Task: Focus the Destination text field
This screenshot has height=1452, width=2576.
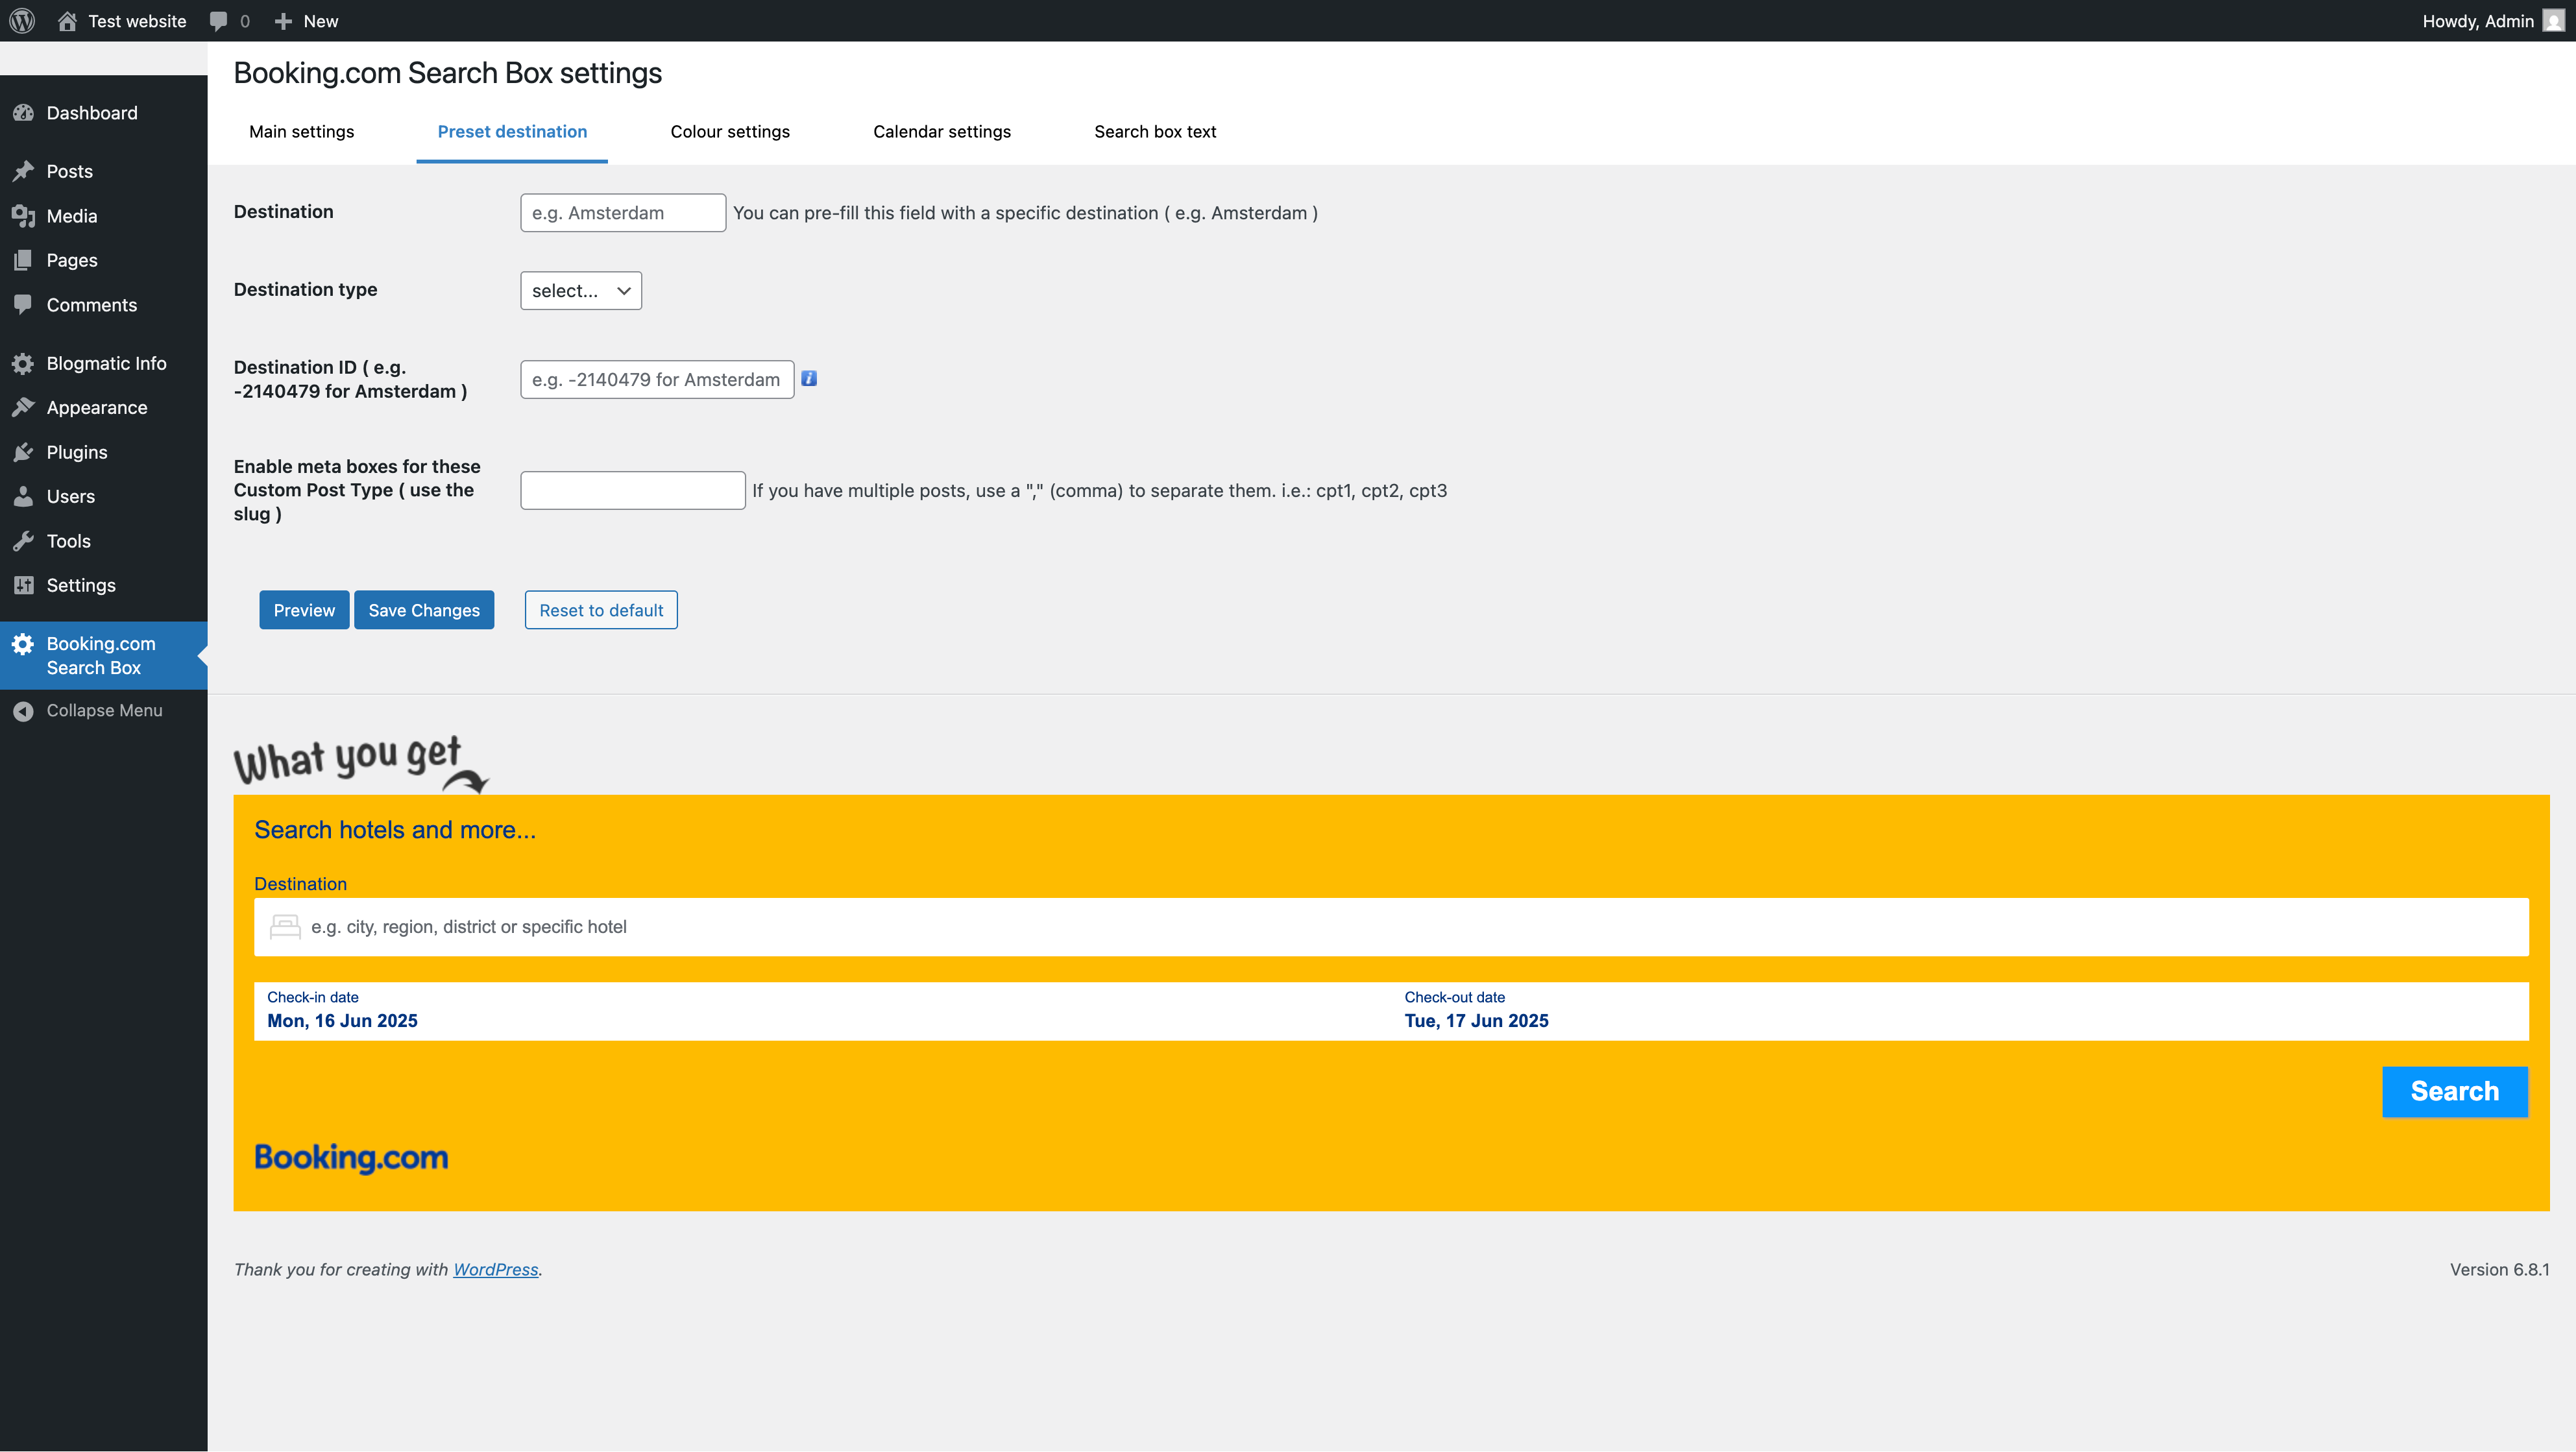Action: tap(623, 213)
